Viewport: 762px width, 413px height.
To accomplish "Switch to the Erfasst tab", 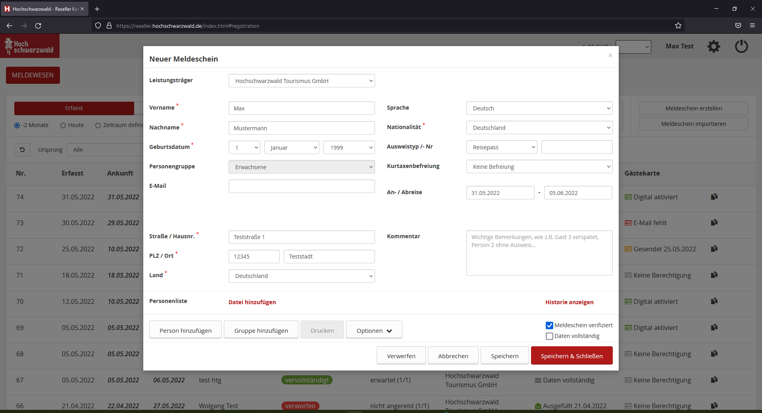I will 74,108.
